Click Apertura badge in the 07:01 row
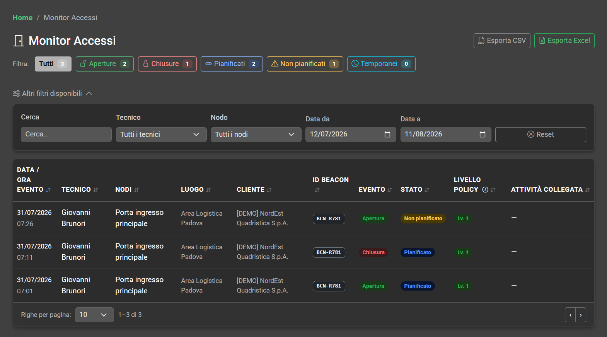The image size is (607, 337). [373, 286]
